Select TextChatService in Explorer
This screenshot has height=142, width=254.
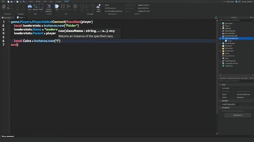tap(230, 61)
